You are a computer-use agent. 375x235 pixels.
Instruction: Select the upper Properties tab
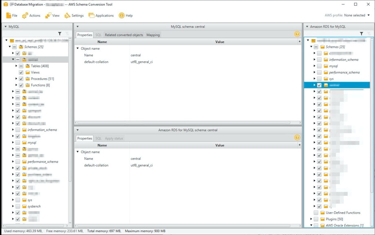[85, 35]
